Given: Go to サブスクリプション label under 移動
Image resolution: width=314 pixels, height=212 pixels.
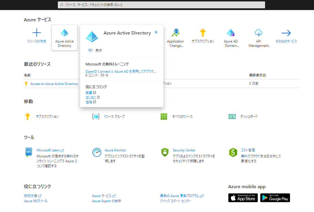Looking at the screenshot, I should (x=47, y=117).
